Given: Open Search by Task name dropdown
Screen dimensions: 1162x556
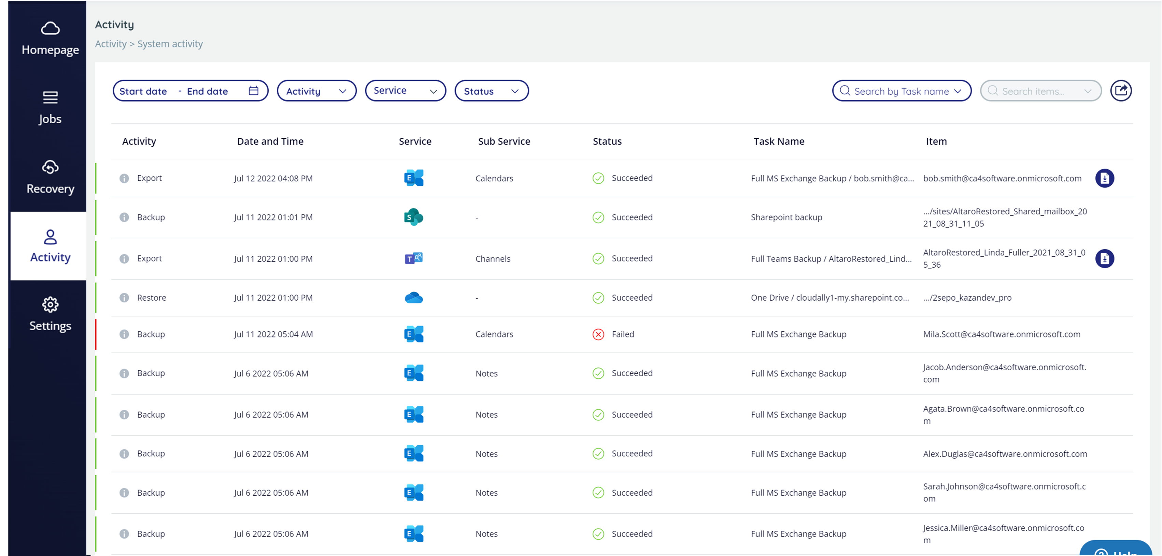Looking at the screenshot, I should (901, 91).
